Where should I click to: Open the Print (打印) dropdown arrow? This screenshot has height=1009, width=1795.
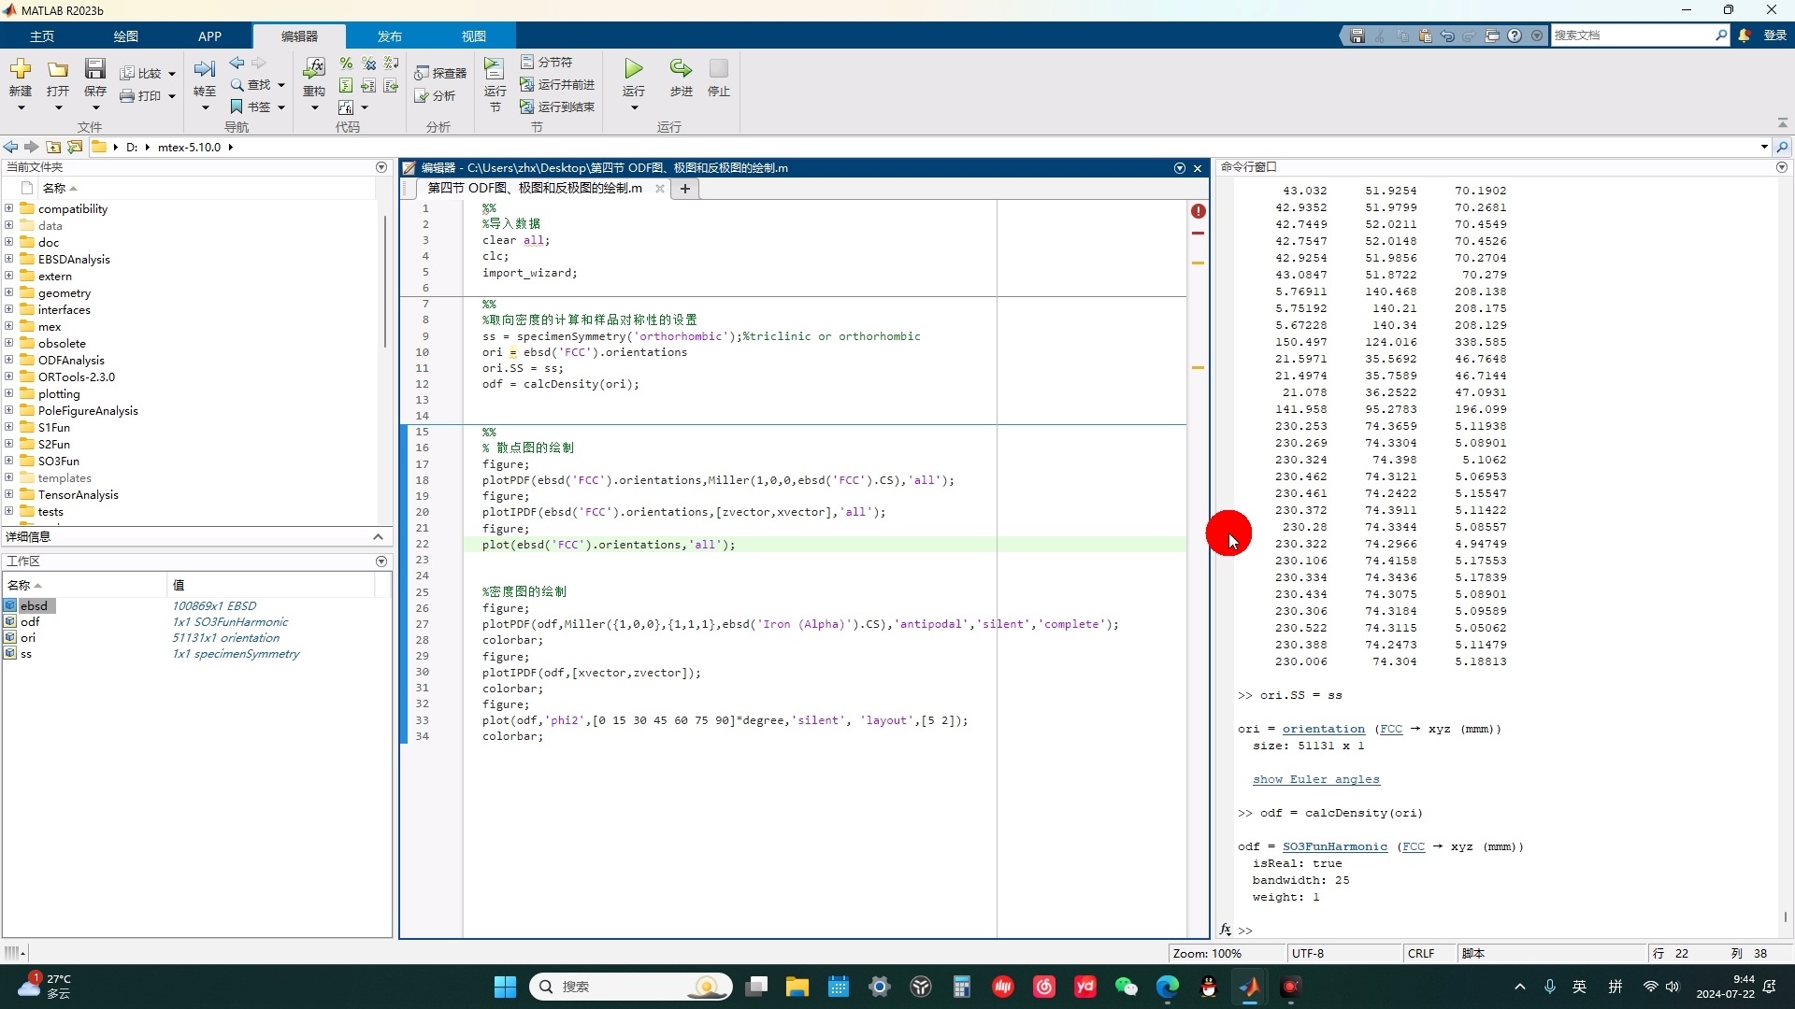(x=172, y=96)
